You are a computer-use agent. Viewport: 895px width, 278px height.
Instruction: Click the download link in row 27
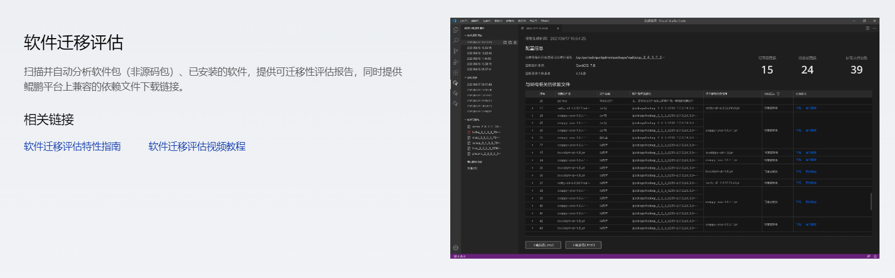pyautogui.click(x=799, y=108)
